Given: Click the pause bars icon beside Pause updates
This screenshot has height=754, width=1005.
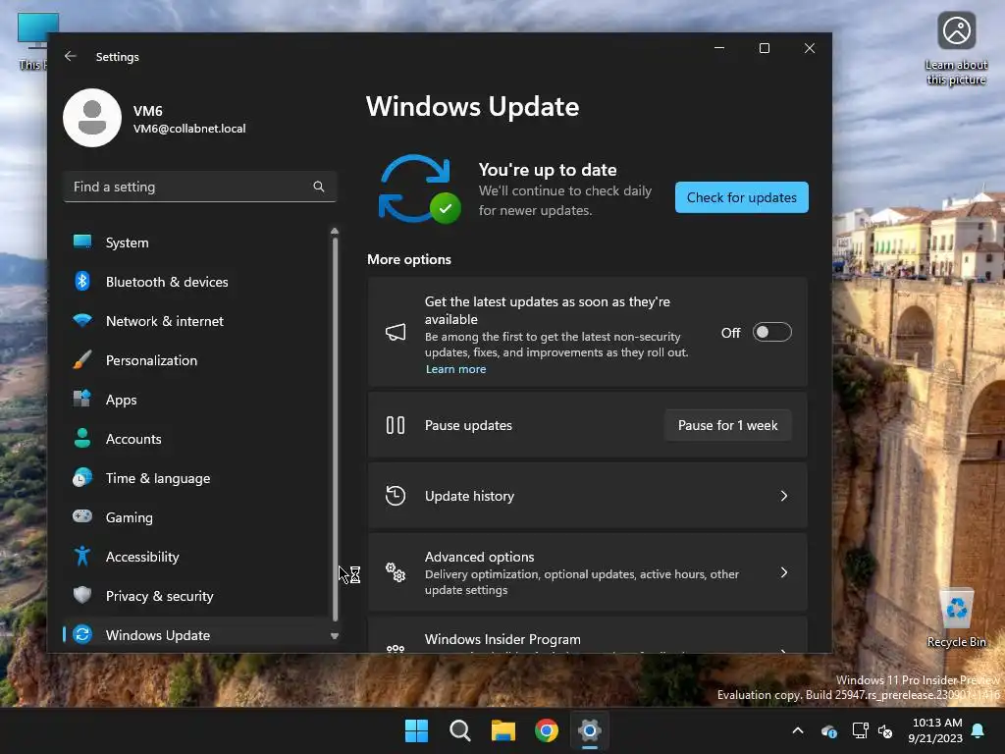Looking at the screenshot, I should click(x=396, y=425).
